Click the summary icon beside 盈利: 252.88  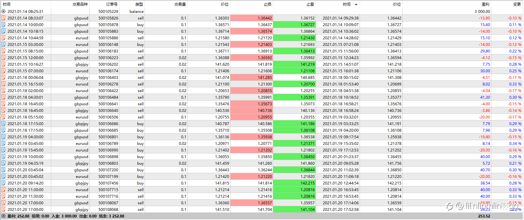3,216
